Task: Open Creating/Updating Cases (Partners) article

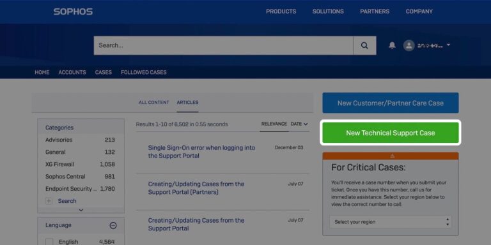Action: pyautogui.click(x=196, y=188)
